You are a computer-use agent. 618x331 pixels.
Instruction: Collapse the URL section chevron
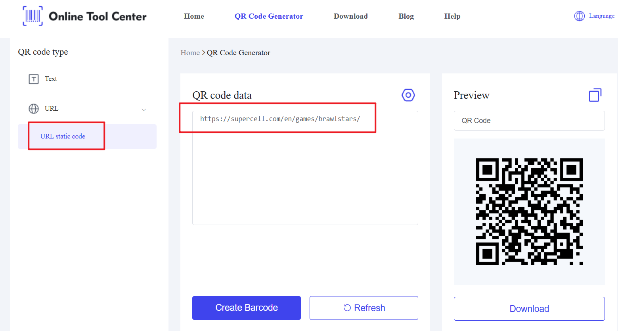(144, 110)
